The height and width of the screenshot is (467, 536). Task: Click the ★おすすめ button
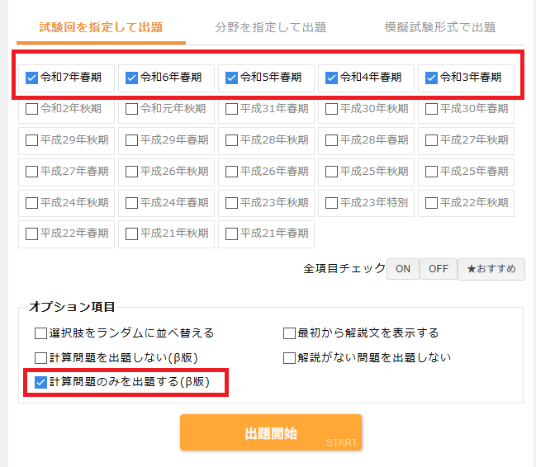coord(491,269)
